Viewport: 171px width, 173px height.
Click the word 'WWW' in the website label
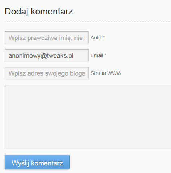114,73
